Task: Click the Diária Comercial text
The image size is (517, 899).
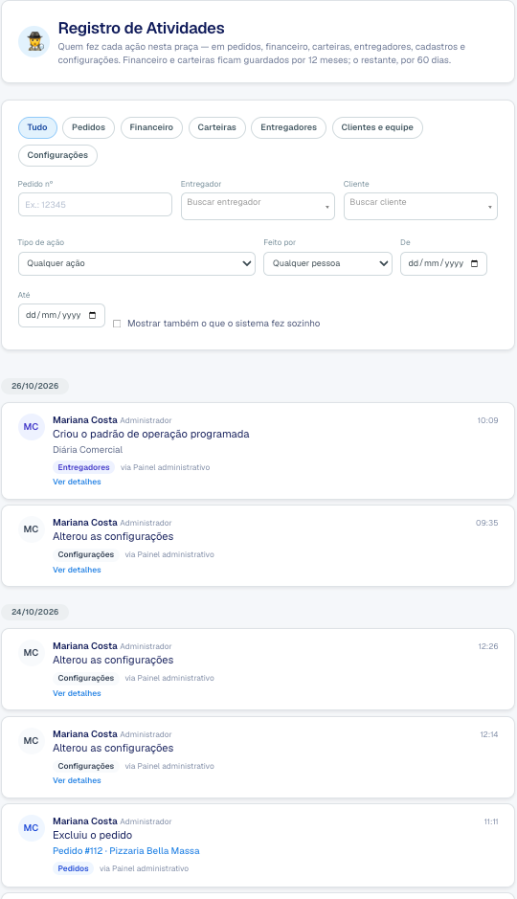Action: pos(88,450)
